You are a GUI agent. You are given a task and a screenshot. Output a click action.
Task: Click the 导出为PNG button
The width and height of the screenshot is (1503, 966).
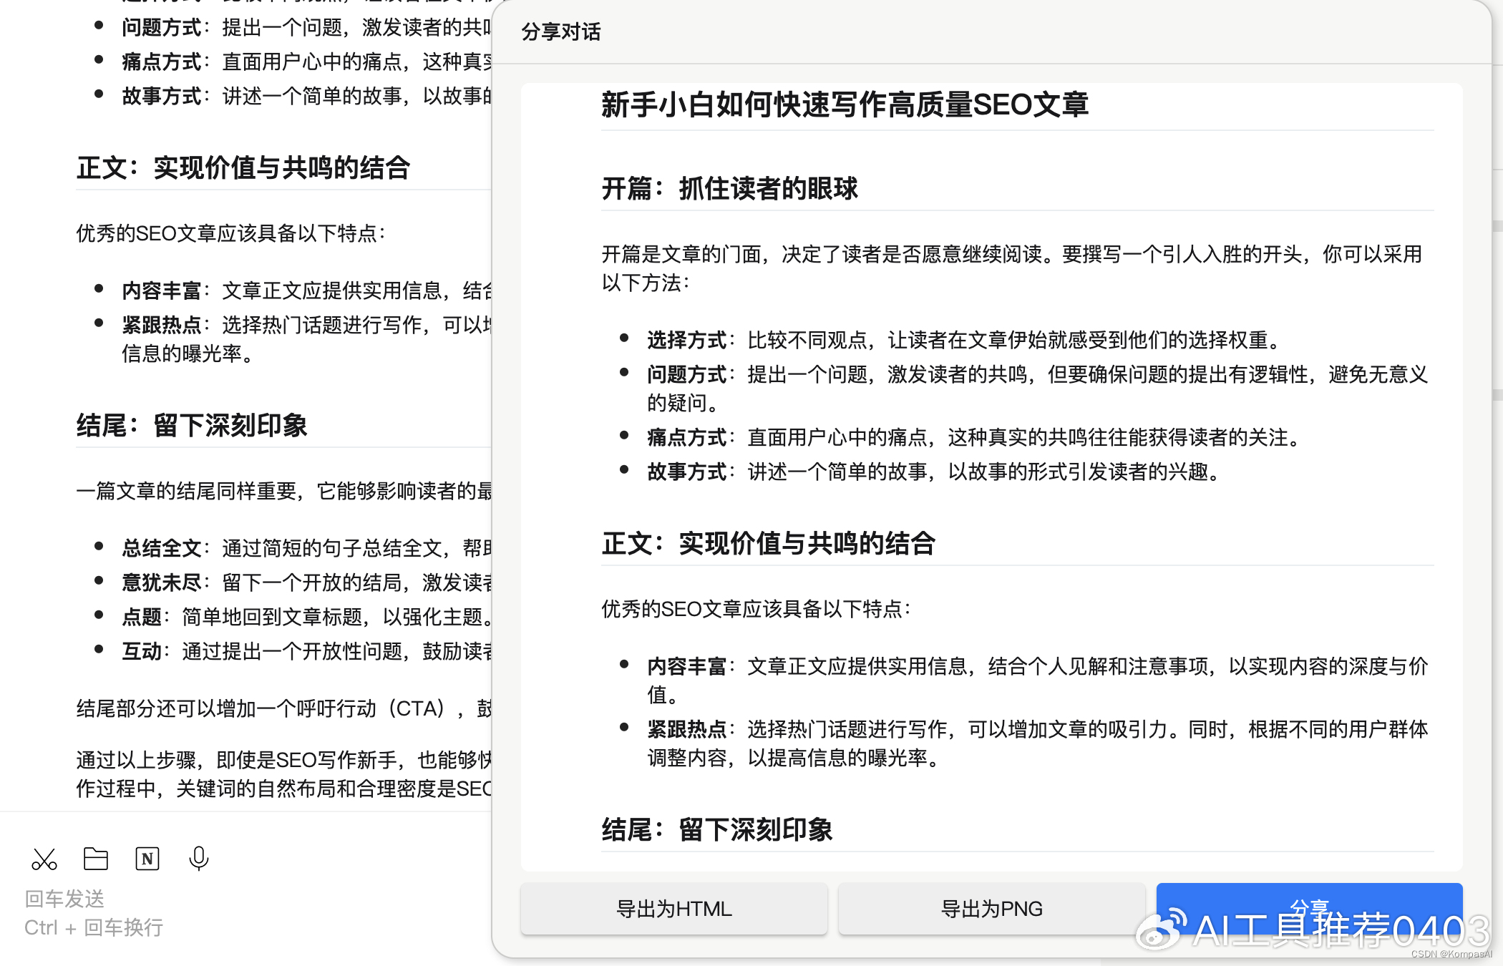(991, 909)
